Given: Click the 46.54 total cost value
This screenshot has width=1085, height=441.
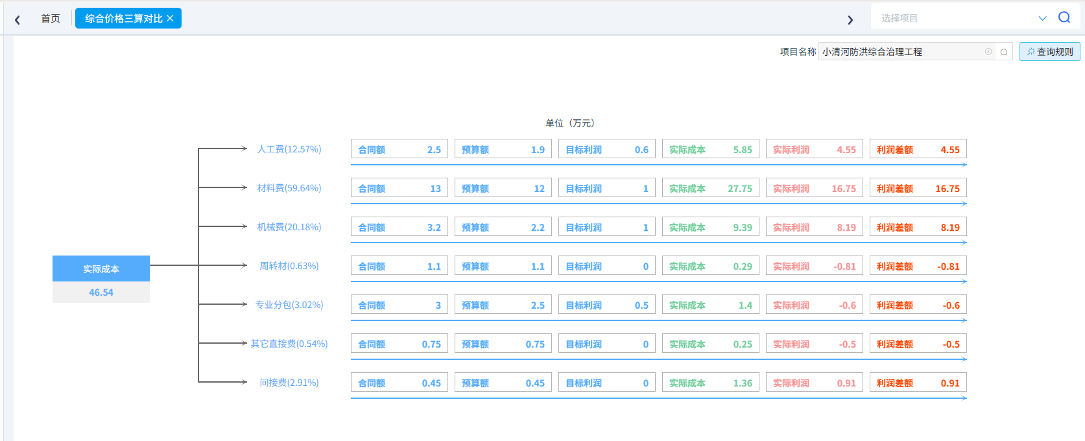Looking at the screenshot, I should (x=101, y=292).
